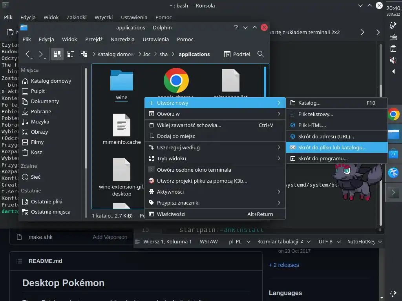Open Katalog domowy in Places panel

(51, 81)
